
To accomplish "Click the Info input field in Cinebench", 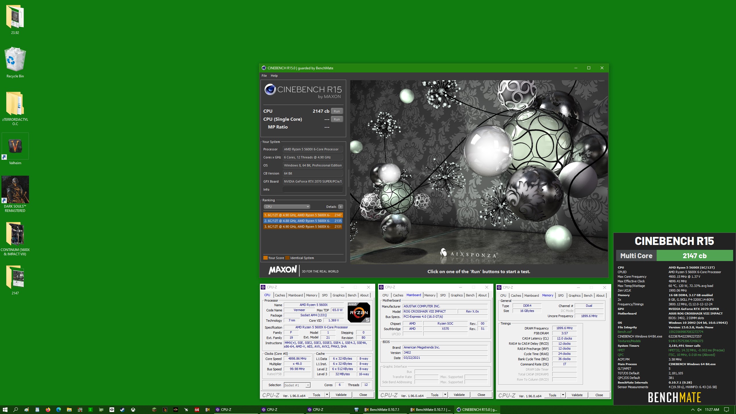I will [313, 189].
